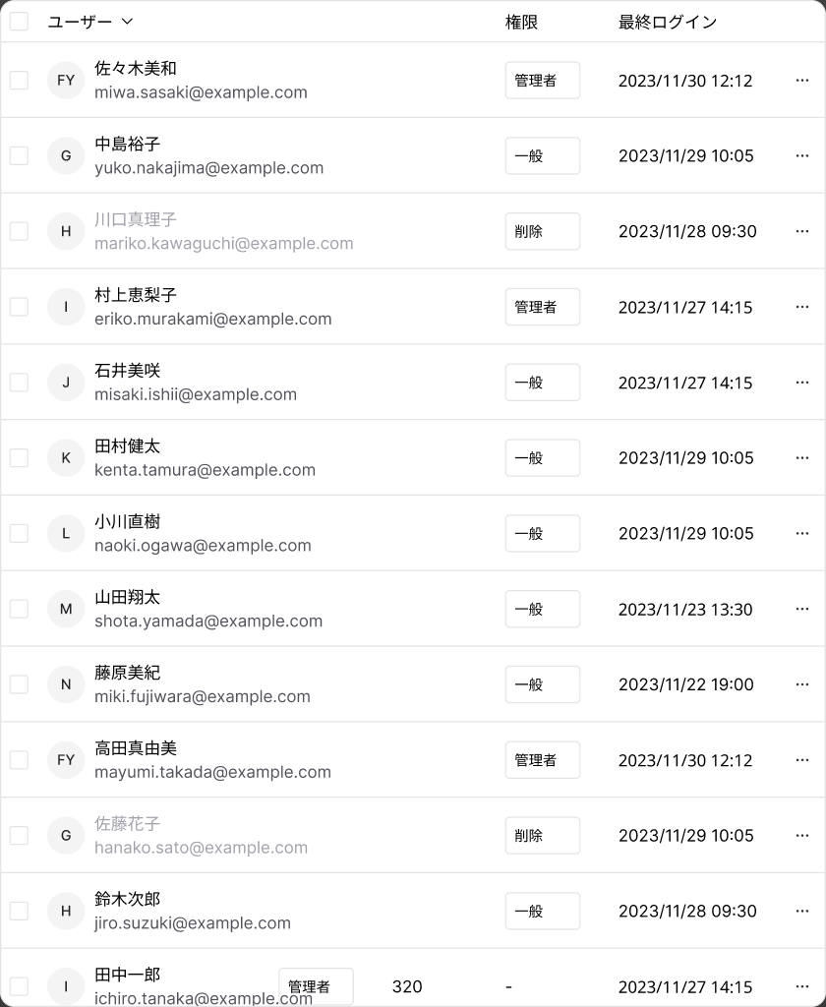Click the 権限 column header
The image size is (826, 1007).
tap(521, 22)
